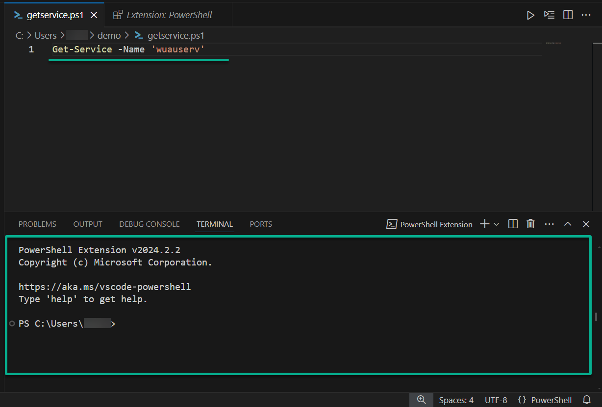Click the 'wuauserv' string in editor
Viewport: 602px width, 407px height.
tap(177, 49)
